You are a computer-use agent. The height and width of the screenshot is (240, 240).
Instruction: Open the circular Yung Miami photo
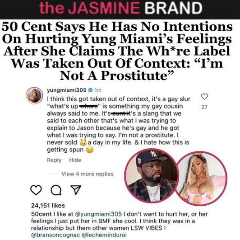[x=201, y=179]
